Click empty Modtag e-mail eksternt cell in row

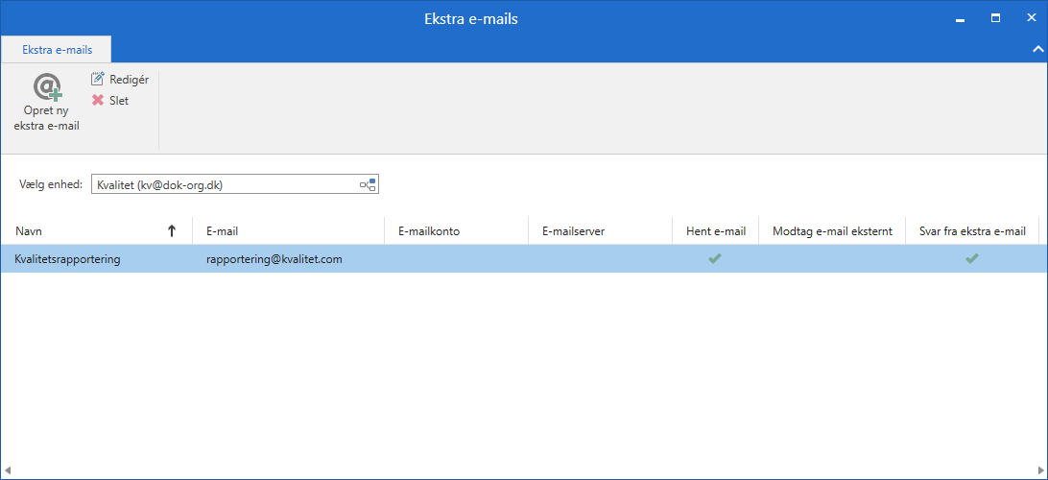831,259
